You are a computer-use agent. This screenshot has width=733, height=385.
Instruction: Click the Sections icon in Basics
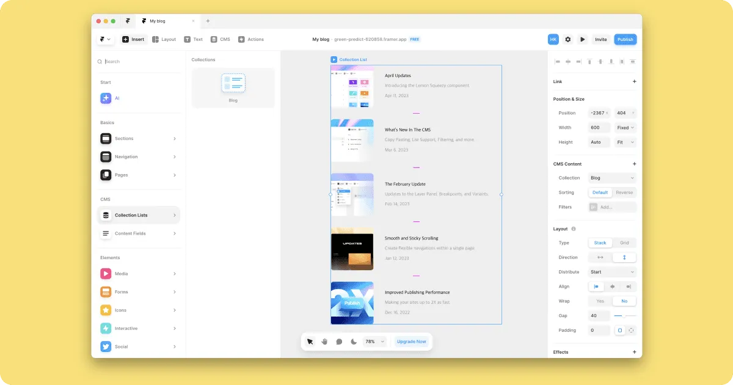click(x=106, y=139)
